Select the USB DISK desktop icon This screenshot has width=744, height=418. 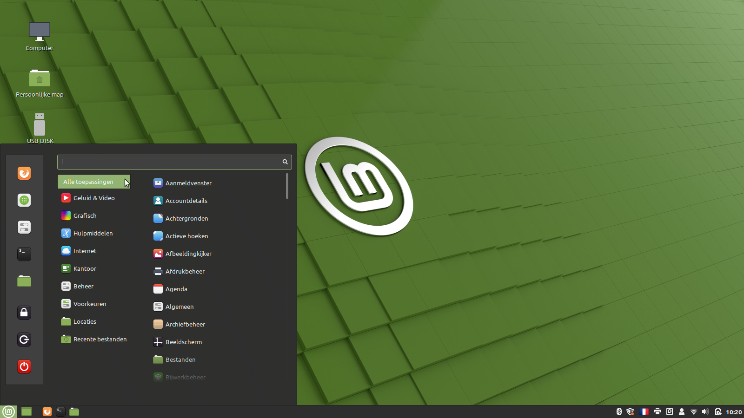pos(40,128)
